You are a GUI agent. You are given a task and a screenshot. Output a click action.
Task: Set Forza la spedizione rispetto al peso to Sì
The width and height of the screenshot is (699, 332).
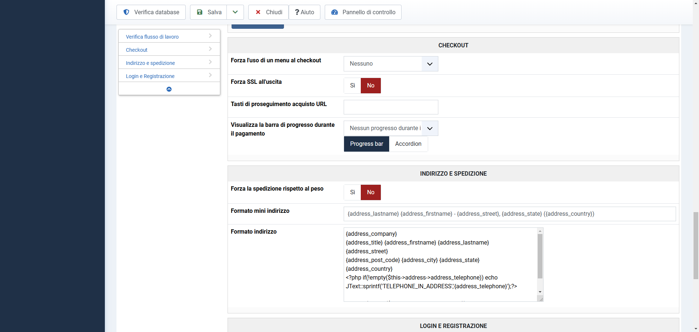click(352, 192)
